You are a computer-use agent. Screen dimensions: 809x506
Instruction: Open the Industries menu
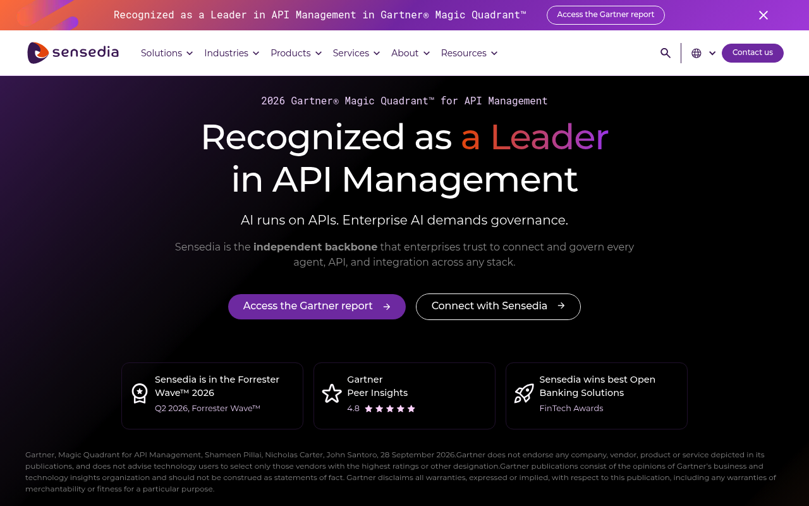(232, 53)
